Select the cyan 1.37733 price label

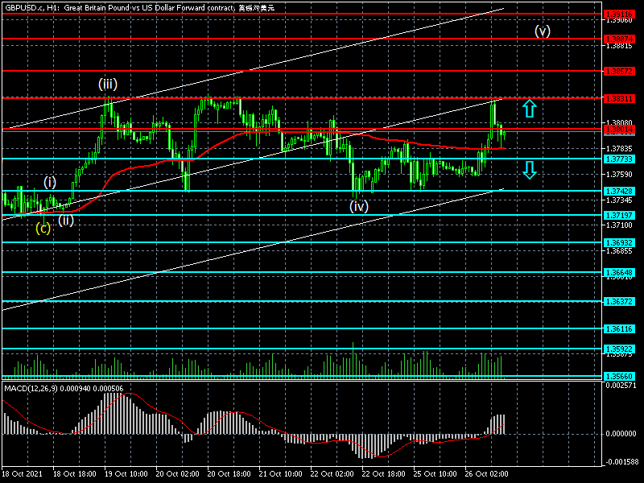(x=619, y=159)
